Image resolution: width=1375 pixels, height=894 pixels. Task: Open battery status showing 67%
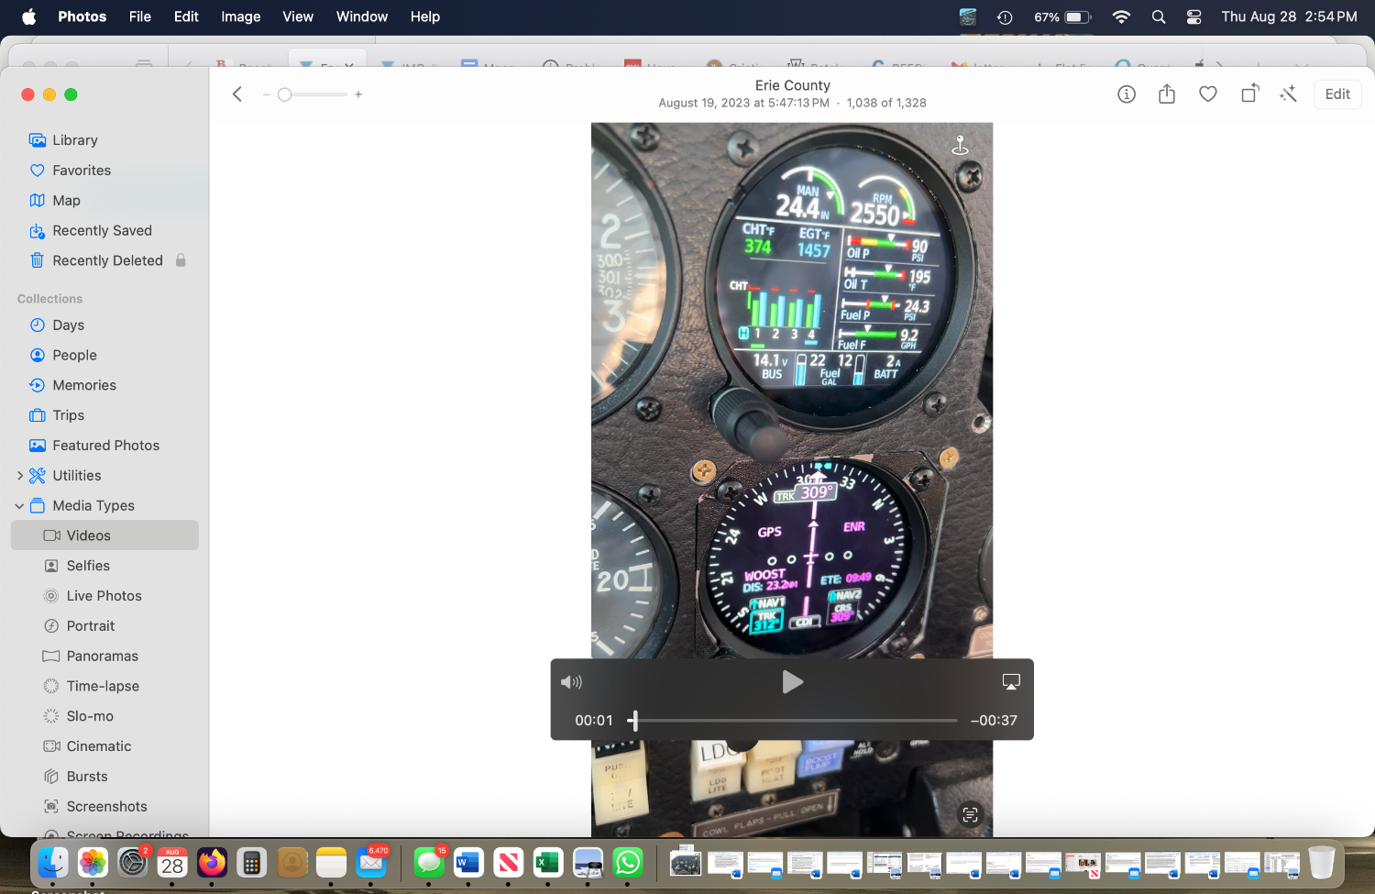click(1062, 17)
